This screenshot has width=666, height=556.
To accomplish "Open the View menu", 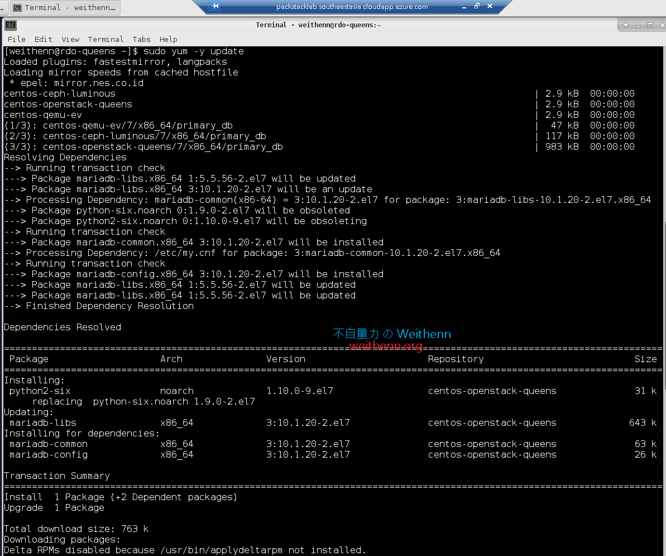I will pos(70,40).
